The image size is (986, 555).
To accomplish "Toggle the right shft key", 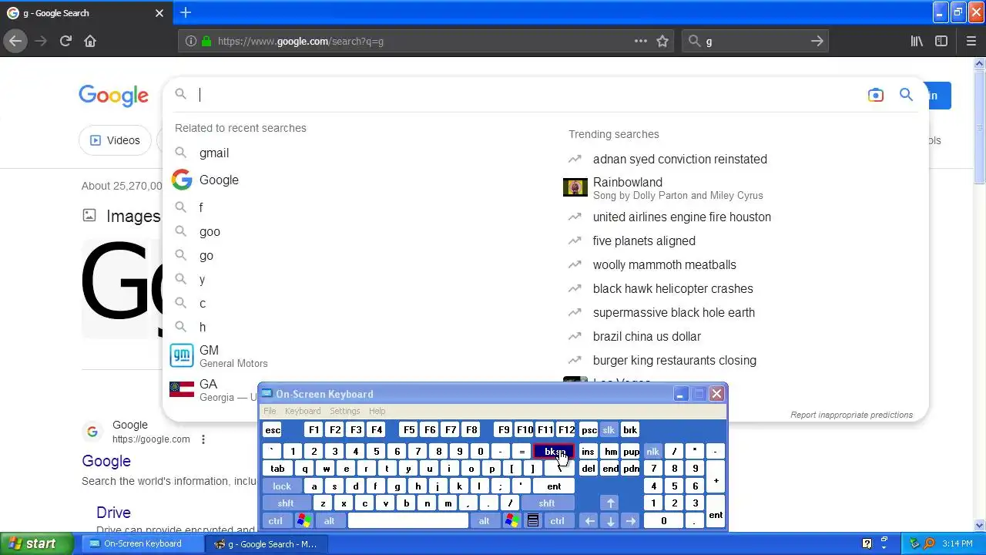I will (x=547, y=503).
